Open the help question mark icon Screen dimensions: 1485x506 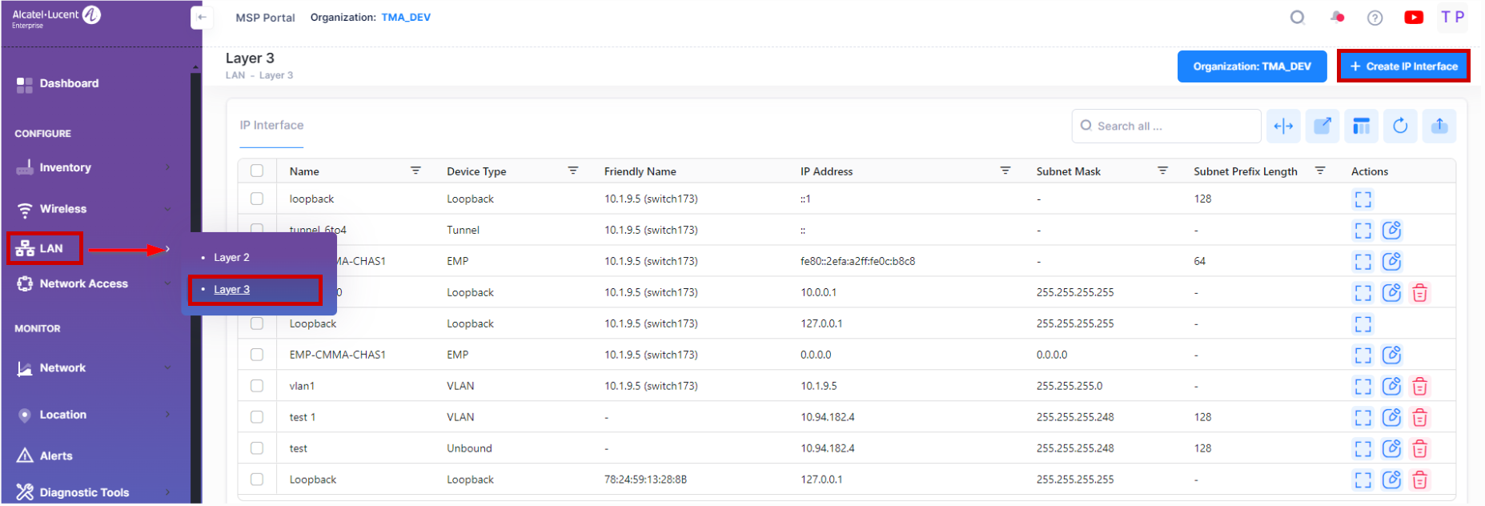pos(1375,18)
